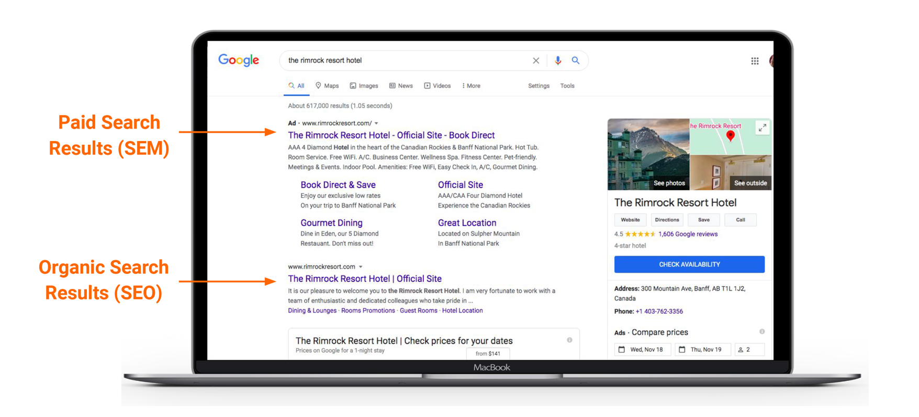Follow the 'Hotel Location' sitelink
Viewport: 919px width, 417px height.
(462, 311)
